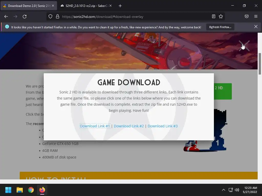This screenshot has width=262, height=196.
Task: Click the GAME DOWNLOAD heading
Action: [x=129, y=82]
